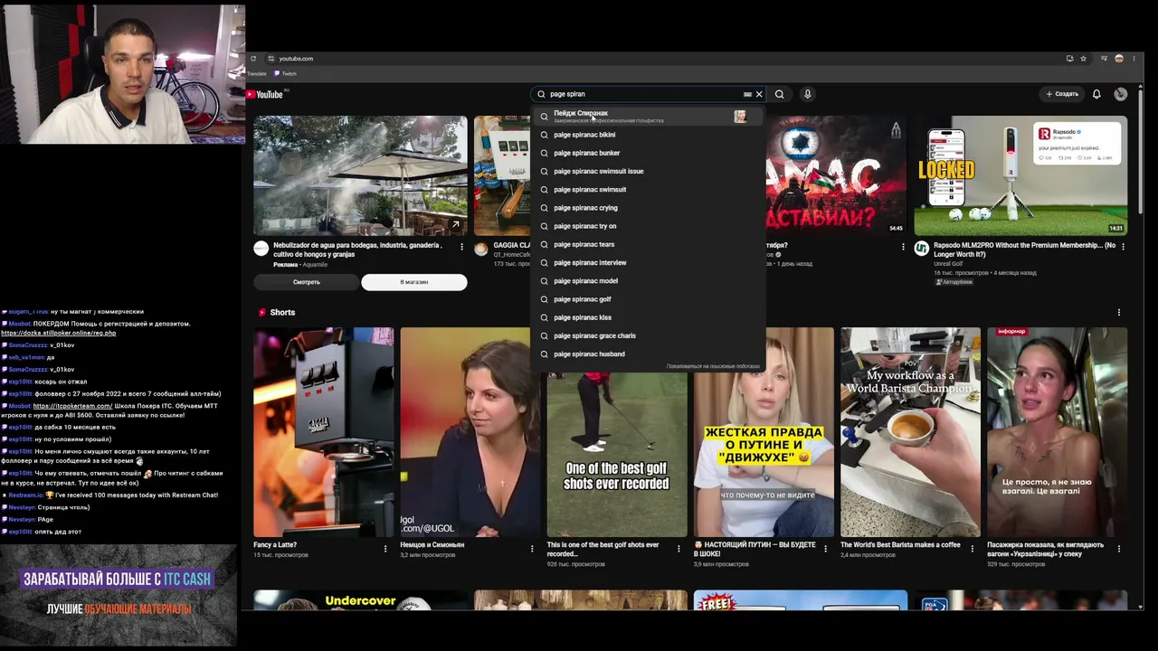This screenshot has width=1158, height=651.
Task: Open the 54:45 duration video thumbnail
Action: [x=836, y=175]
